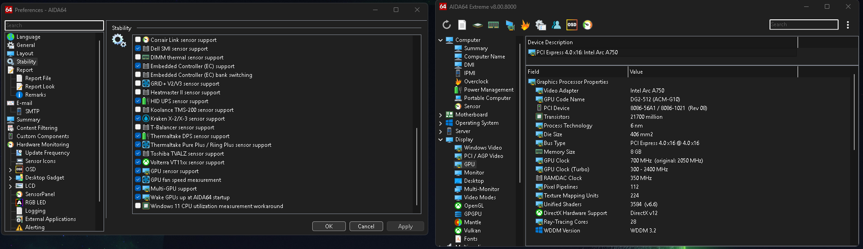Screen dimensions: 863x249
Task: Click the user account toolbar icon
Action: coord(556,25)
